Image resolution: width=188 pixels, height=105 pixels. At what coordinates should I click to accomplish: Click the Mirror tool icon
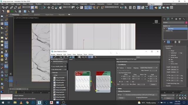click(122, 8)
